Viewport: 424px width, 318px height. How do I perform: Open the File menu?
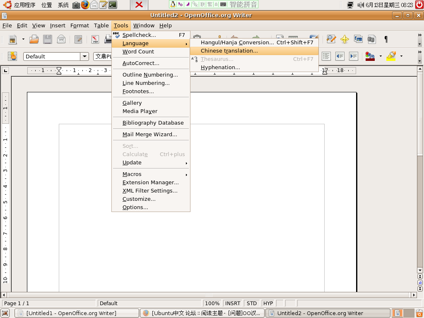[x=7, y=25]
